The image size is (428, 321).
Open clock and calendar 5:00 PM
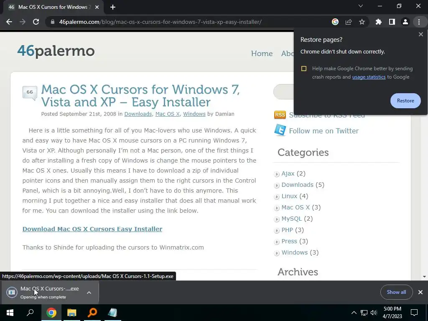click(x=392, y=313)
